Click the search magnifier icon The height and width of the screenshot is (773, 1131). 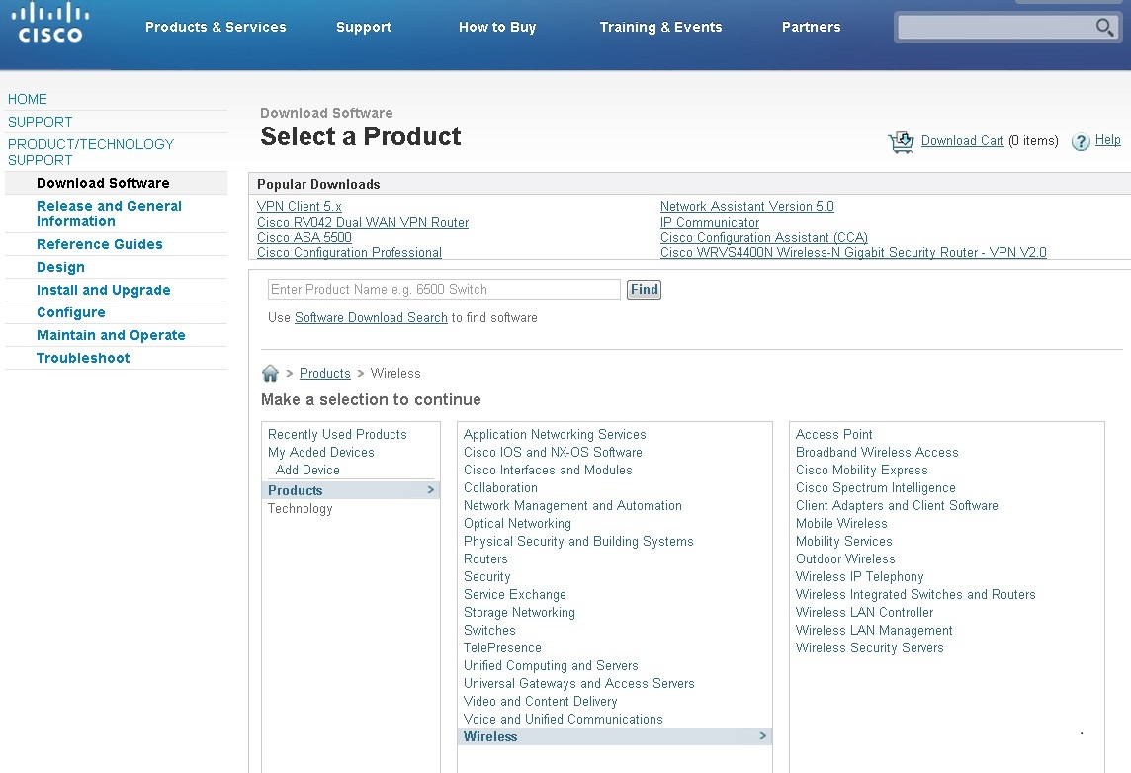click(1104, 28)
